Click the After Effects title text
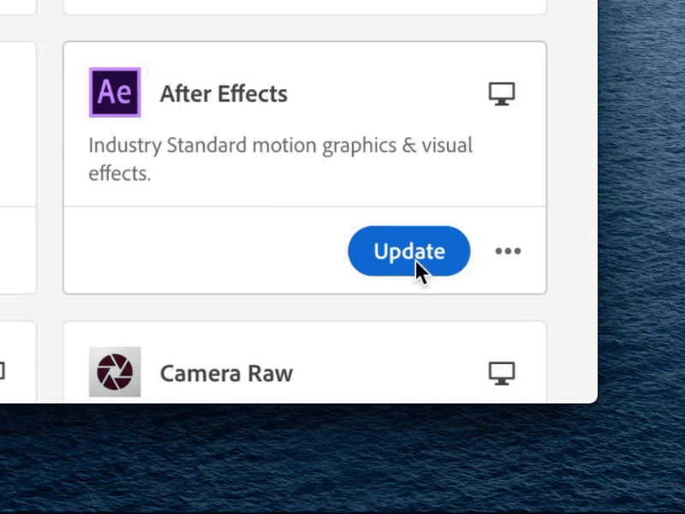Image resolution: width=685 pixels, height=514 pixels. pos(223,93)
